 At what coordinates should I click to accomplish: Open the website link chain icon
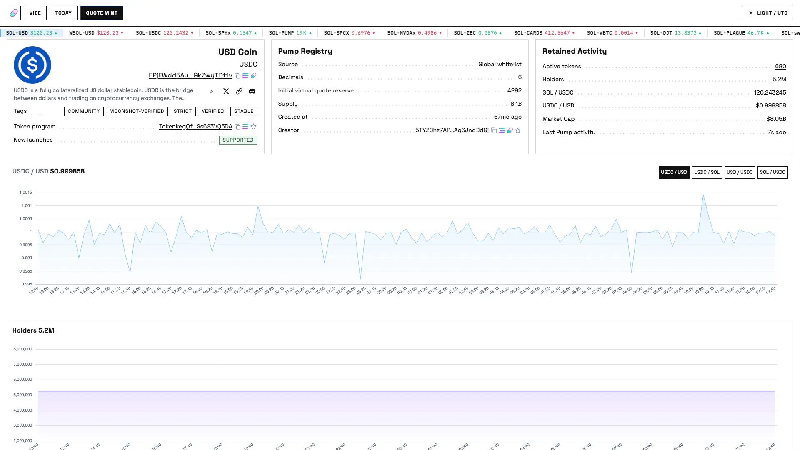pos(239,91)
